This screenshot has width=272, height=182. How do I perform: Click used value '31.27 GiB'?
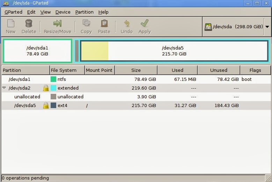[x=185, y=105]
